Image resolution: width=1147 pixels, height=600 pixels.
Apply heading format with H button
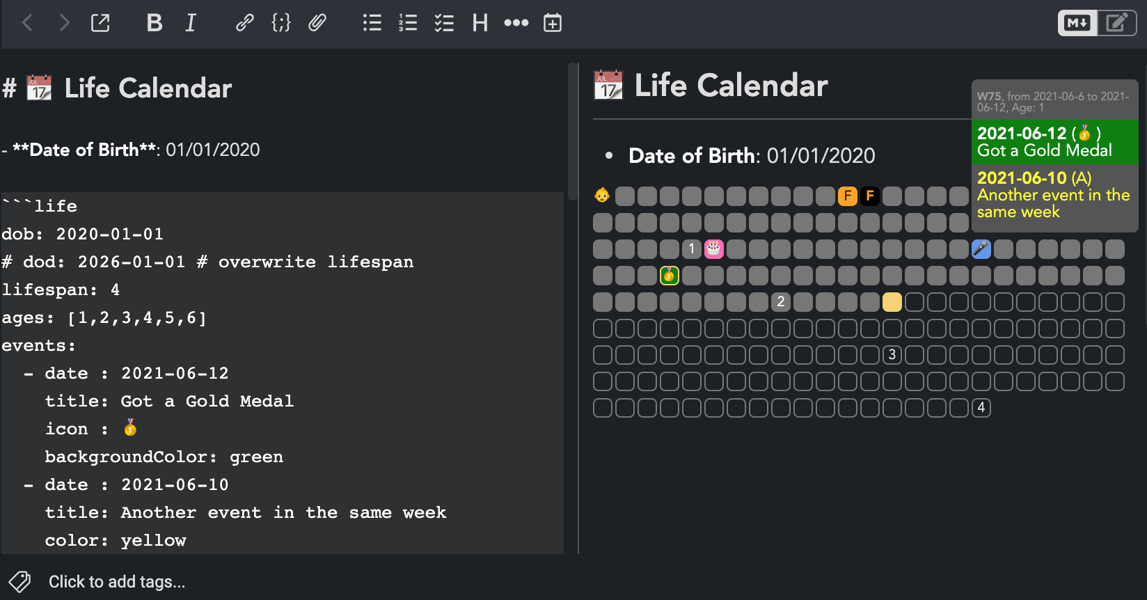tap(480, 23)
